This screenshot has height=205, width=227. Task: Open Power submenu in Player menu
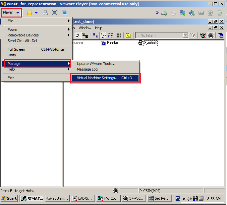click(37, 29)
